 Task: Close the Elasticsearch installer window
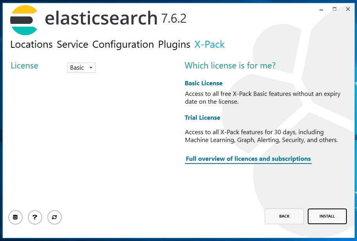pyautogui.click(x=348, y=9)
